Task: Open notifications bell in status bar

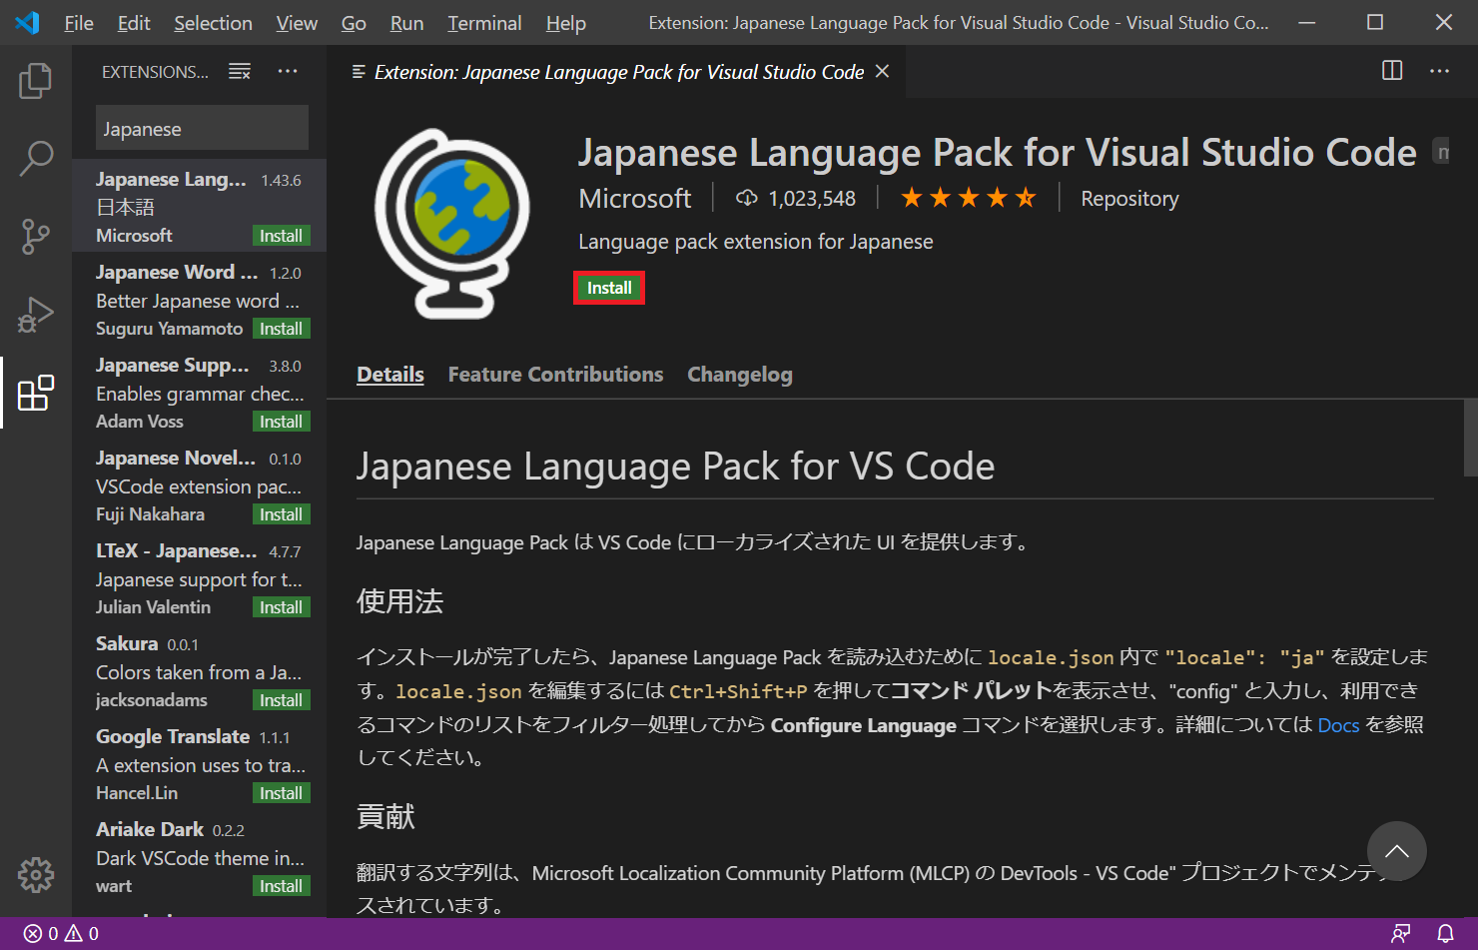Action: tap(1445, 933)
